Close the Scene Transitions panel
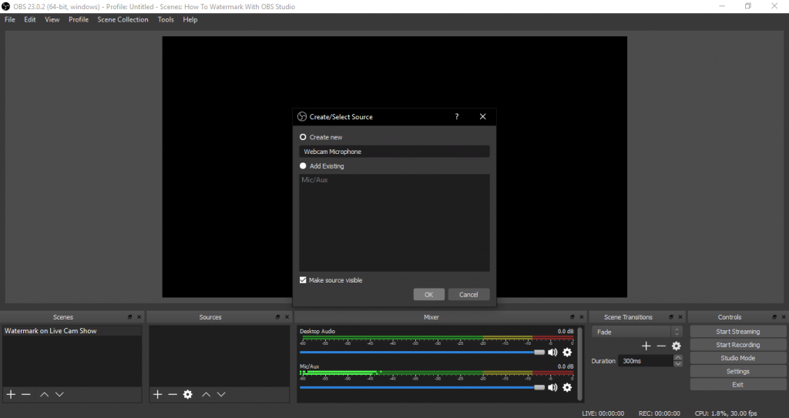Viewport: 789px width, 418px height. [680, 317]
